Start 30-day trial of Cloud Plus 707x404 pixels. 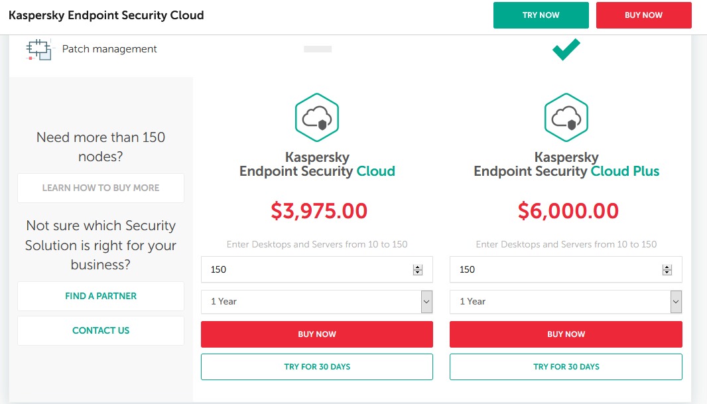(566, 367)
